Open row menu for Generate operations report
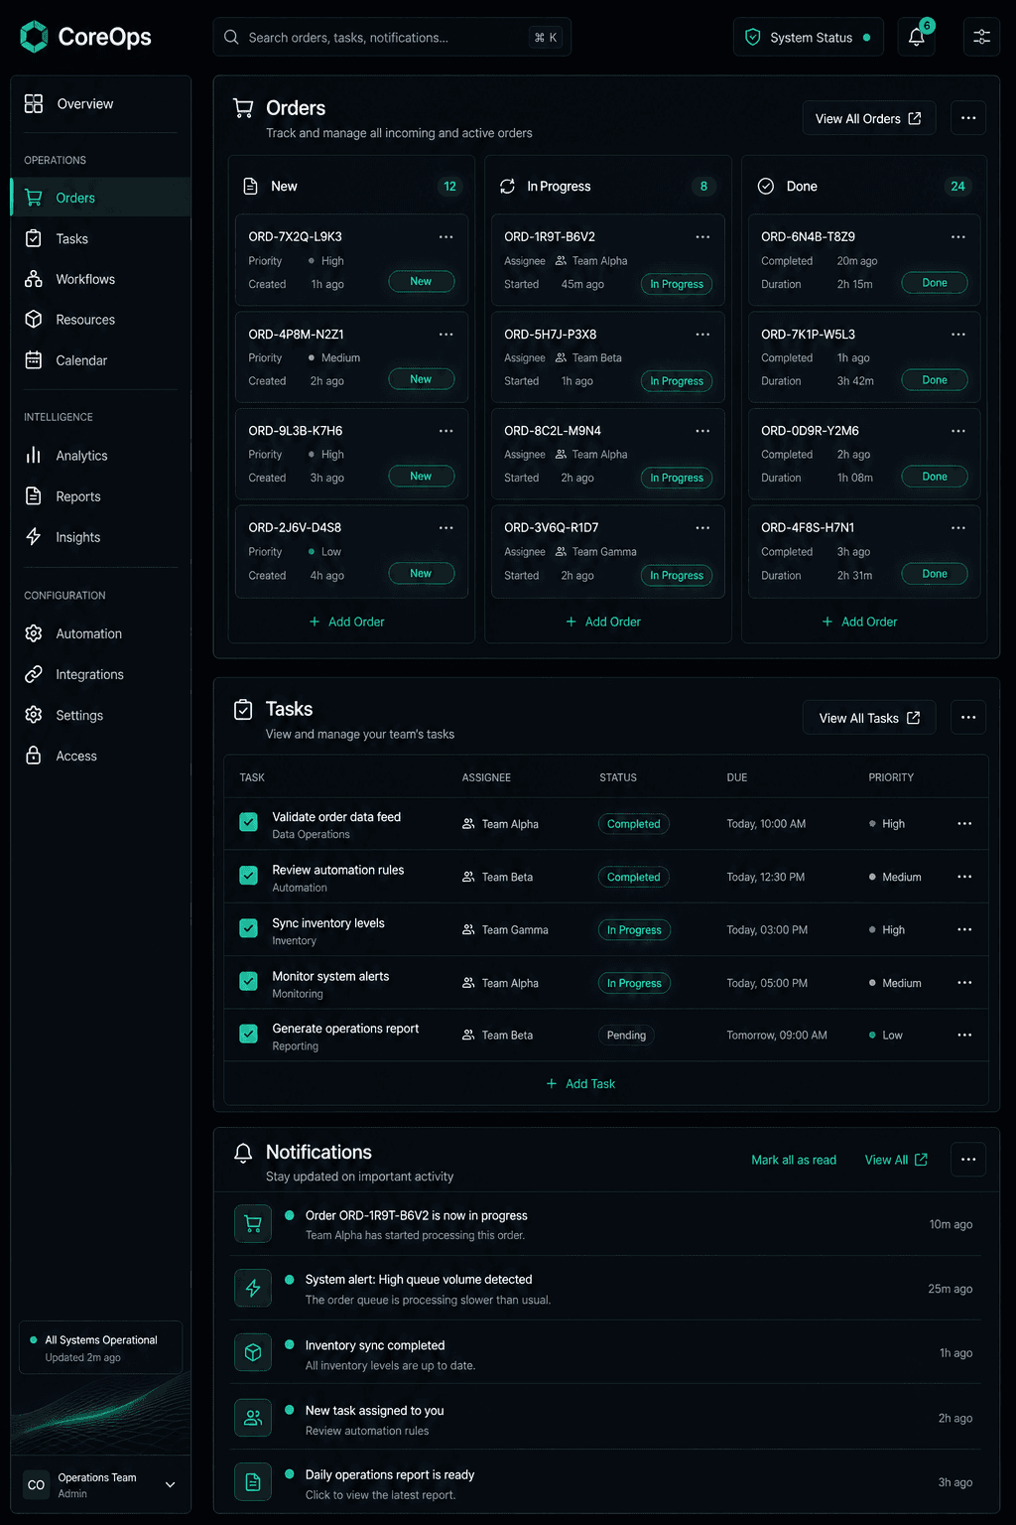Screen dimensions: 1016x1525 964,1035
